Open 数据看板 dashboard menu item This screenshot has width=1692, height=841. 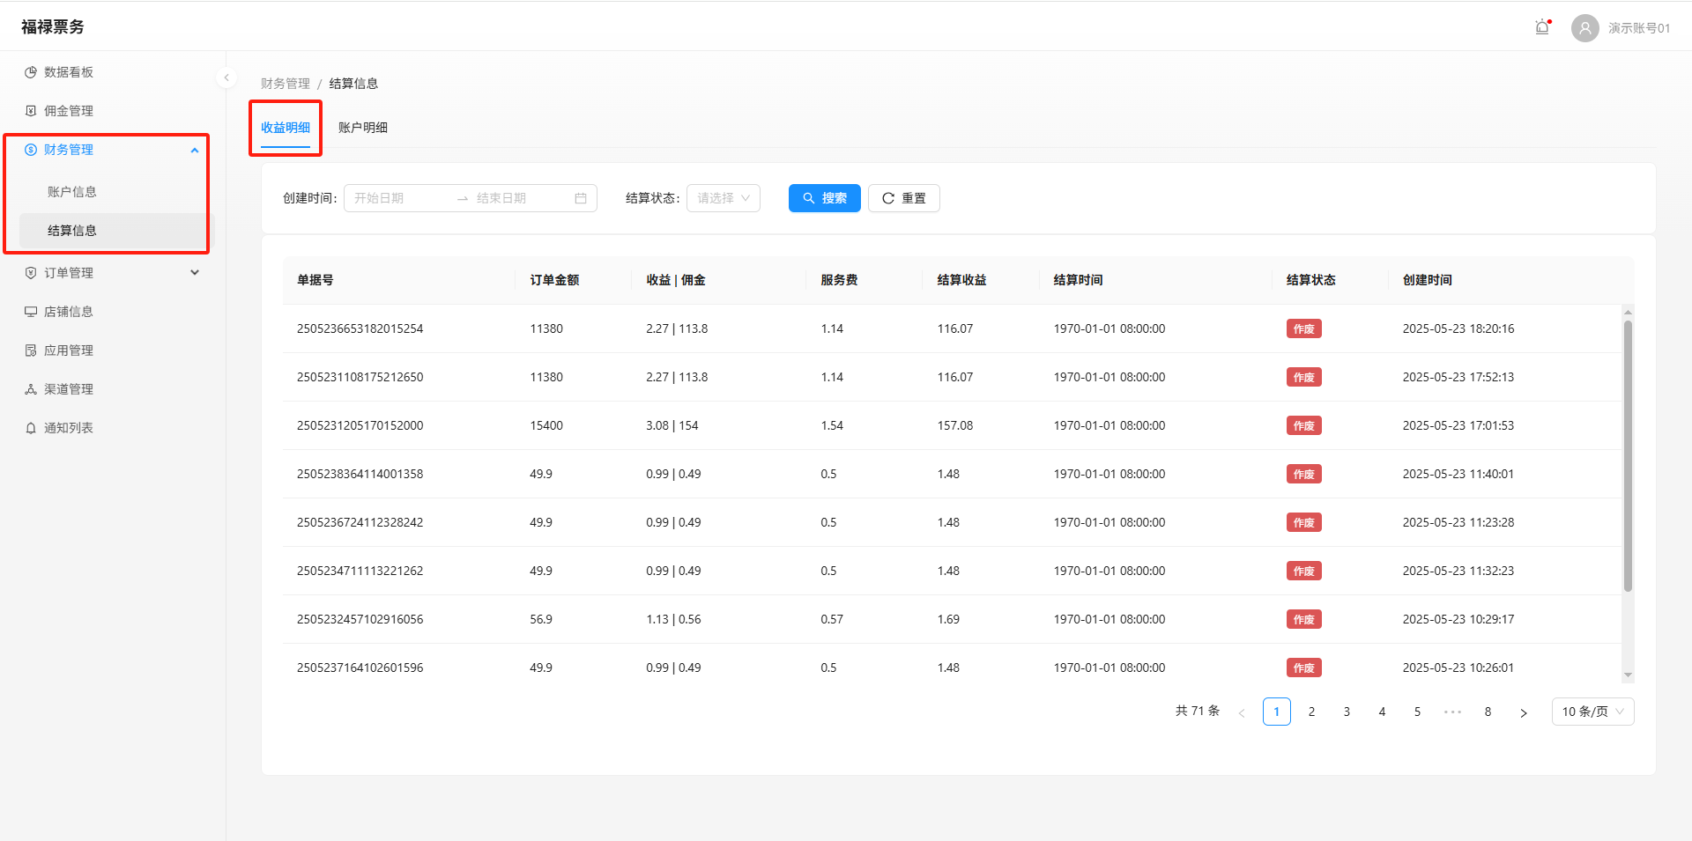pyautogui.click(x=69, y=72)
